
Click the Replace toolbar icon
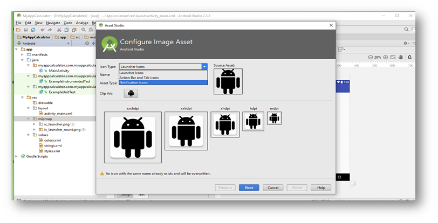point(91,30)
